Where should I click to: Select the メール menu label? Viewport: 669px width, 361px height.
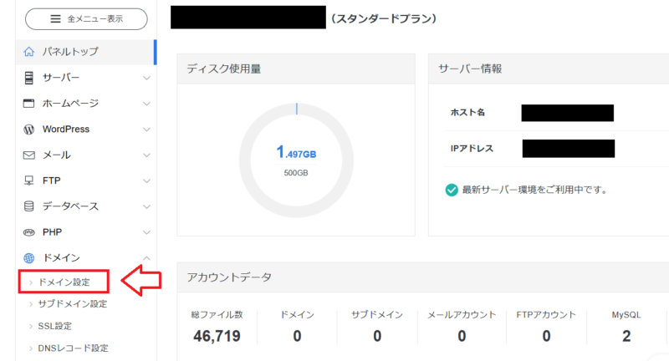click(x=56, y=155)
